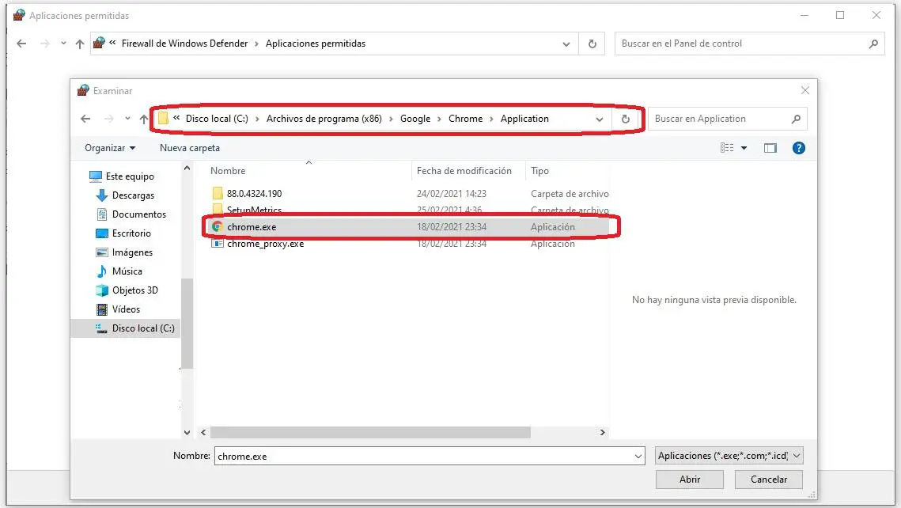The height and width of the screenshot is (508, 901).
Task: Create folder with Nueva carpeta
Action: point(190,148)
